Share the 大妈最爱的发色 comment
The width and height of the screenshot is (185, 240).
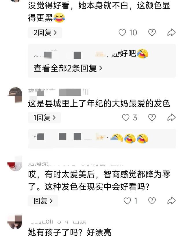171,117
